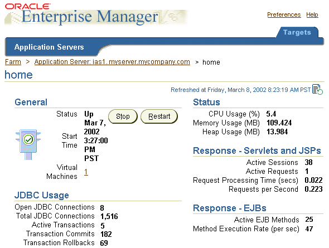Click Active Transactions value 5
The width and height of the screenshot is (329, 248).
click(103, 226)
